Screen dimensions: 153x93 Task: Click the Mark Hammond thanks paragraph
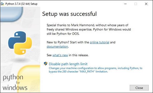coord(89,29)
